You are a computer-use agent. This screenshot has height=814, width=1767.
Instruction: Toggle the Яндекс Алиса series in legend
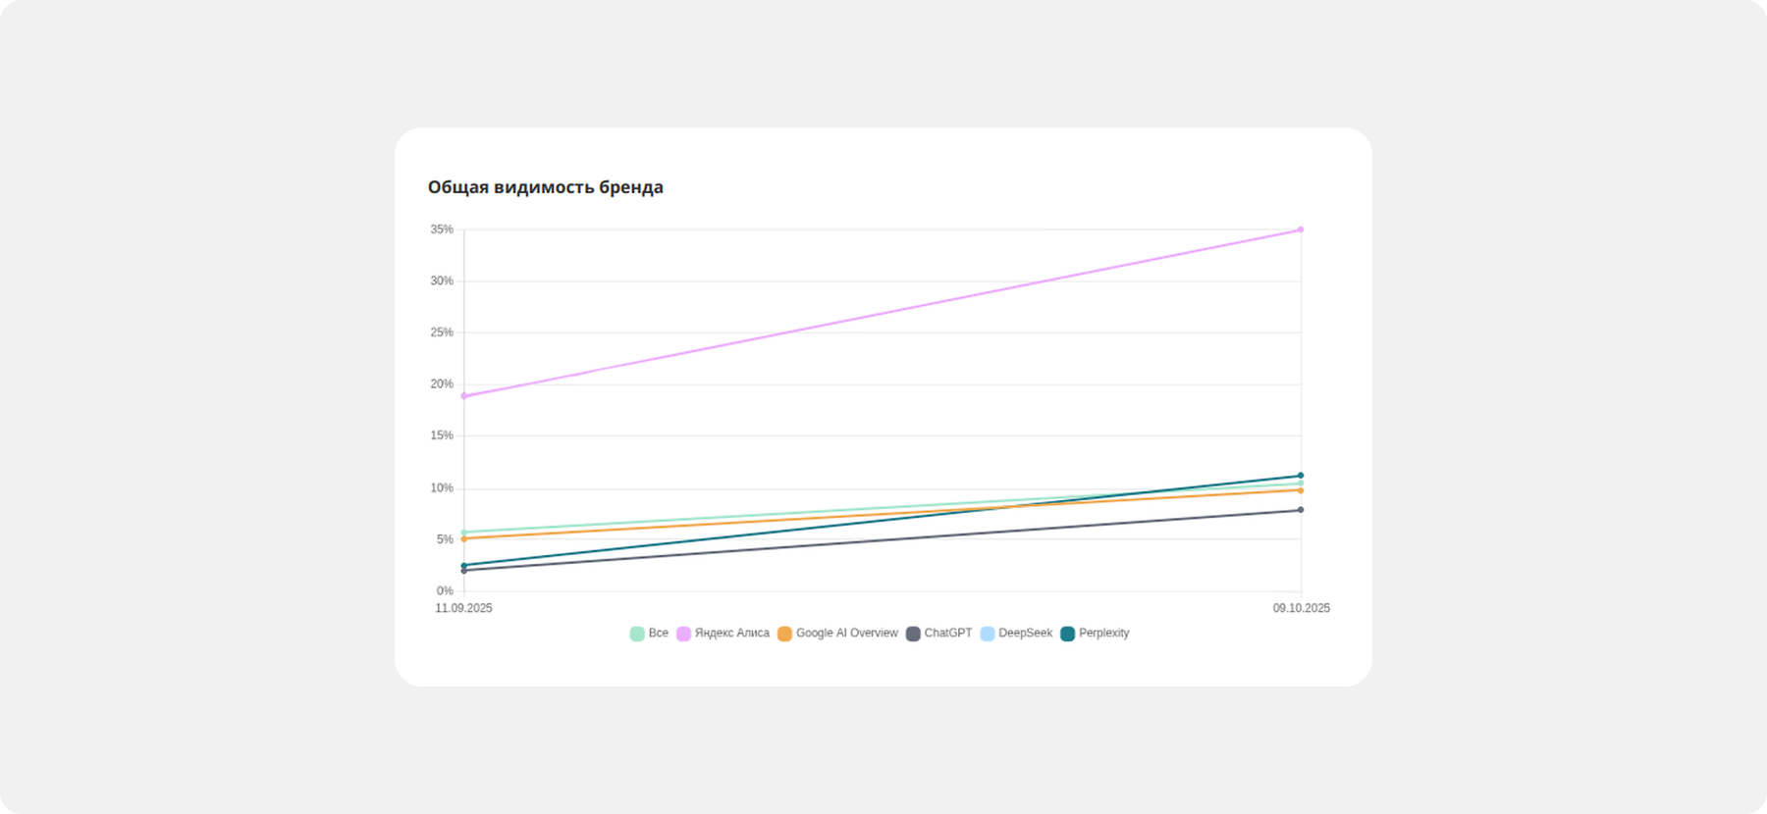[x=731, y=634]
